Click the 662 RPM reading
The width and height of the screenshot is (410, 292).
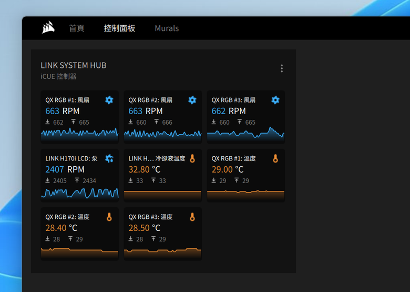coord(229,111)
